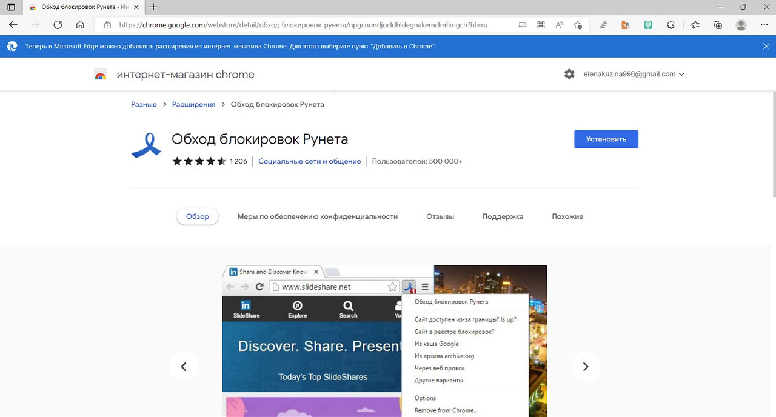Open the tab actions menu icon
This screenshot has width=776, height=417.
click(11, 7)
